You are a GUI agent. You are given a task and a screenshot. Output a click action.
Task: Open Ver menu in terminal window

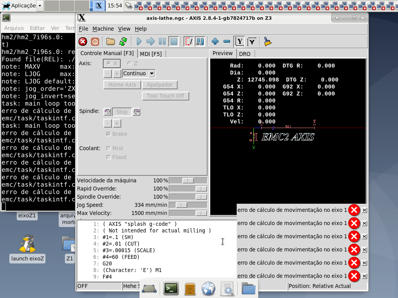55,28
